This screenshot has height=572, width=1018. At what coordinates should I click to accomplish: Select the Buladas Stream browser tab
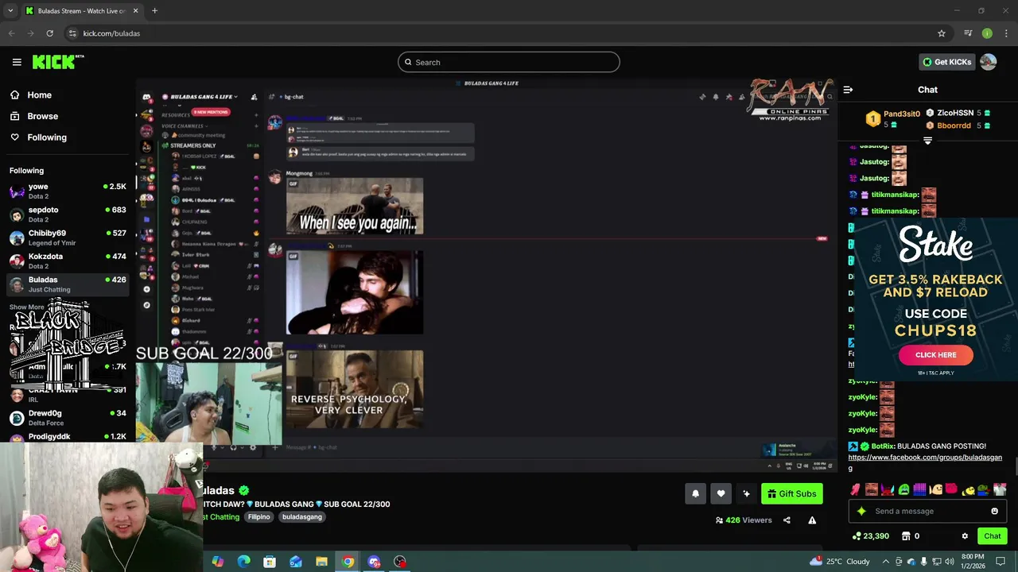[x=81, y=10]
